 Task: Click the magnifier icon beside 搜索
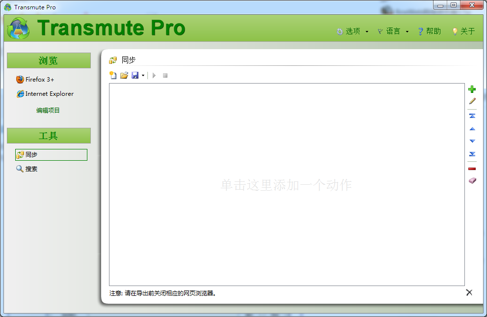pyautogui.click(x=20, y=169)
